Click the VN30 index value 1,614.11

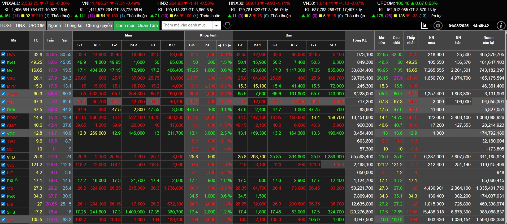324,3
